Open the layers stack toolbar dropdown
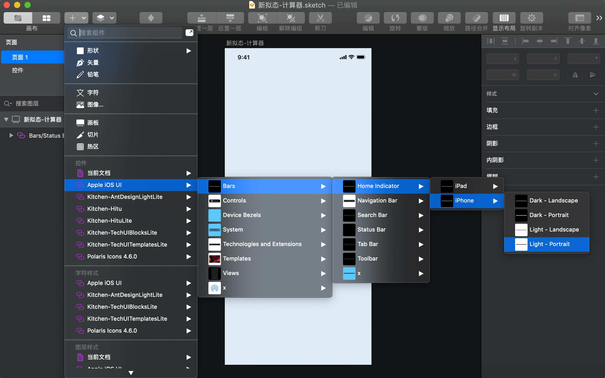 (x=104, y=18)
